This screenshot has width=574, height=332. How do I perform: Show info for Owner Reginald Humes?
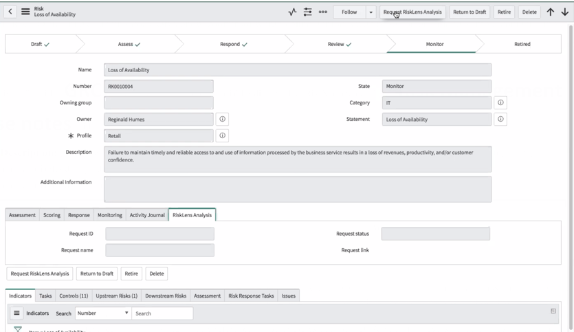[x=222, y=119]
